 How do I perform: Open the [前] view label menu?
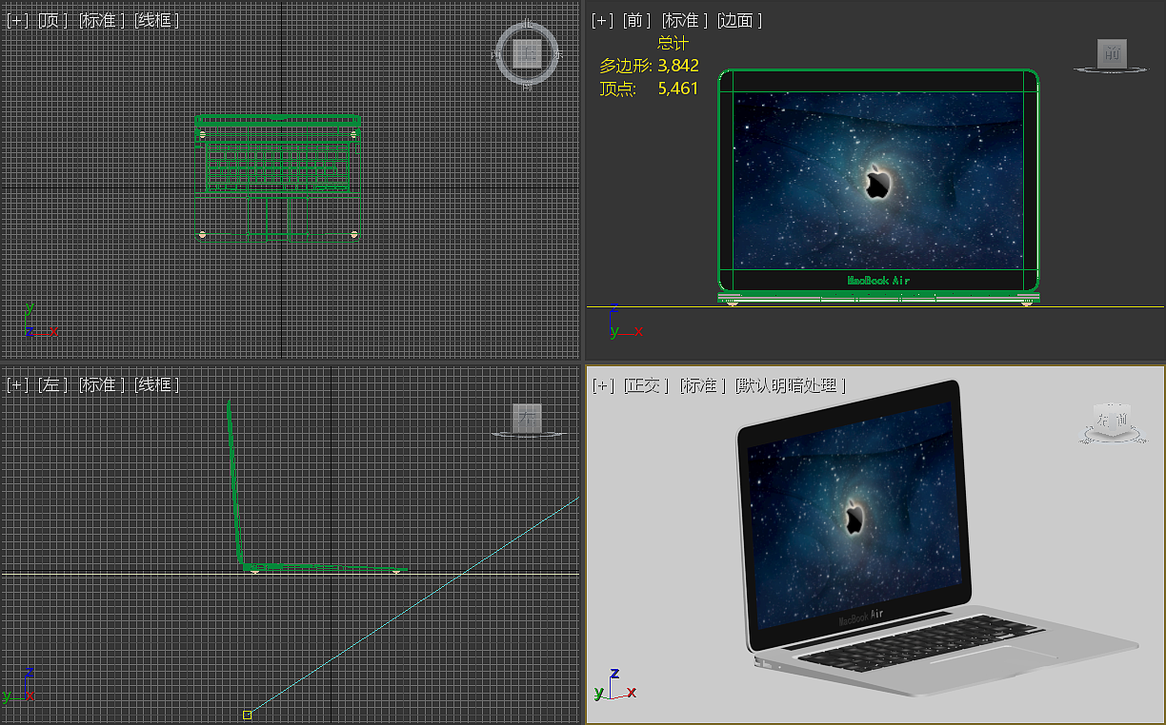click(637, 20)
